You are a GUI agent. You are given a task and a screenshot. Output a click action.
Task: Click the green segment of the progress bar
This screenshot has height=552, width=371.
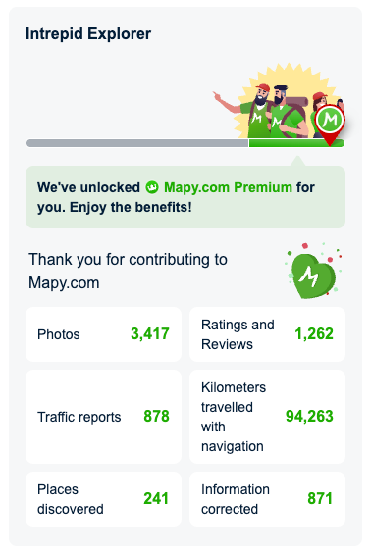[x=296, y=143]
